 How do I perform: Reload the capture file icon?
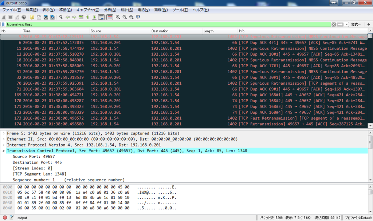52,17
